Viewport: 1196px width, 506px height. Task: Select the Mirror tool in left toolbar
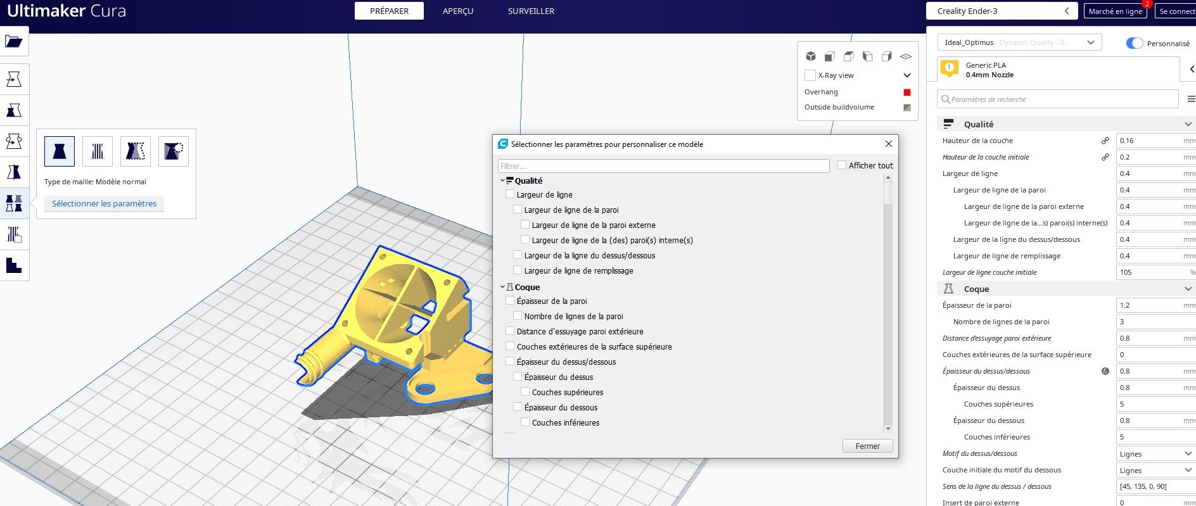pyautogui.click(x=14, y=172)
